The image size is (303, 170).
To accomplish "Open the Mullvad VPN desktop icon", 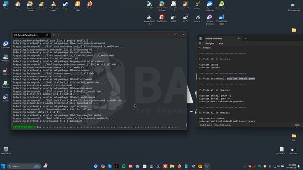I will click(42, 5).
